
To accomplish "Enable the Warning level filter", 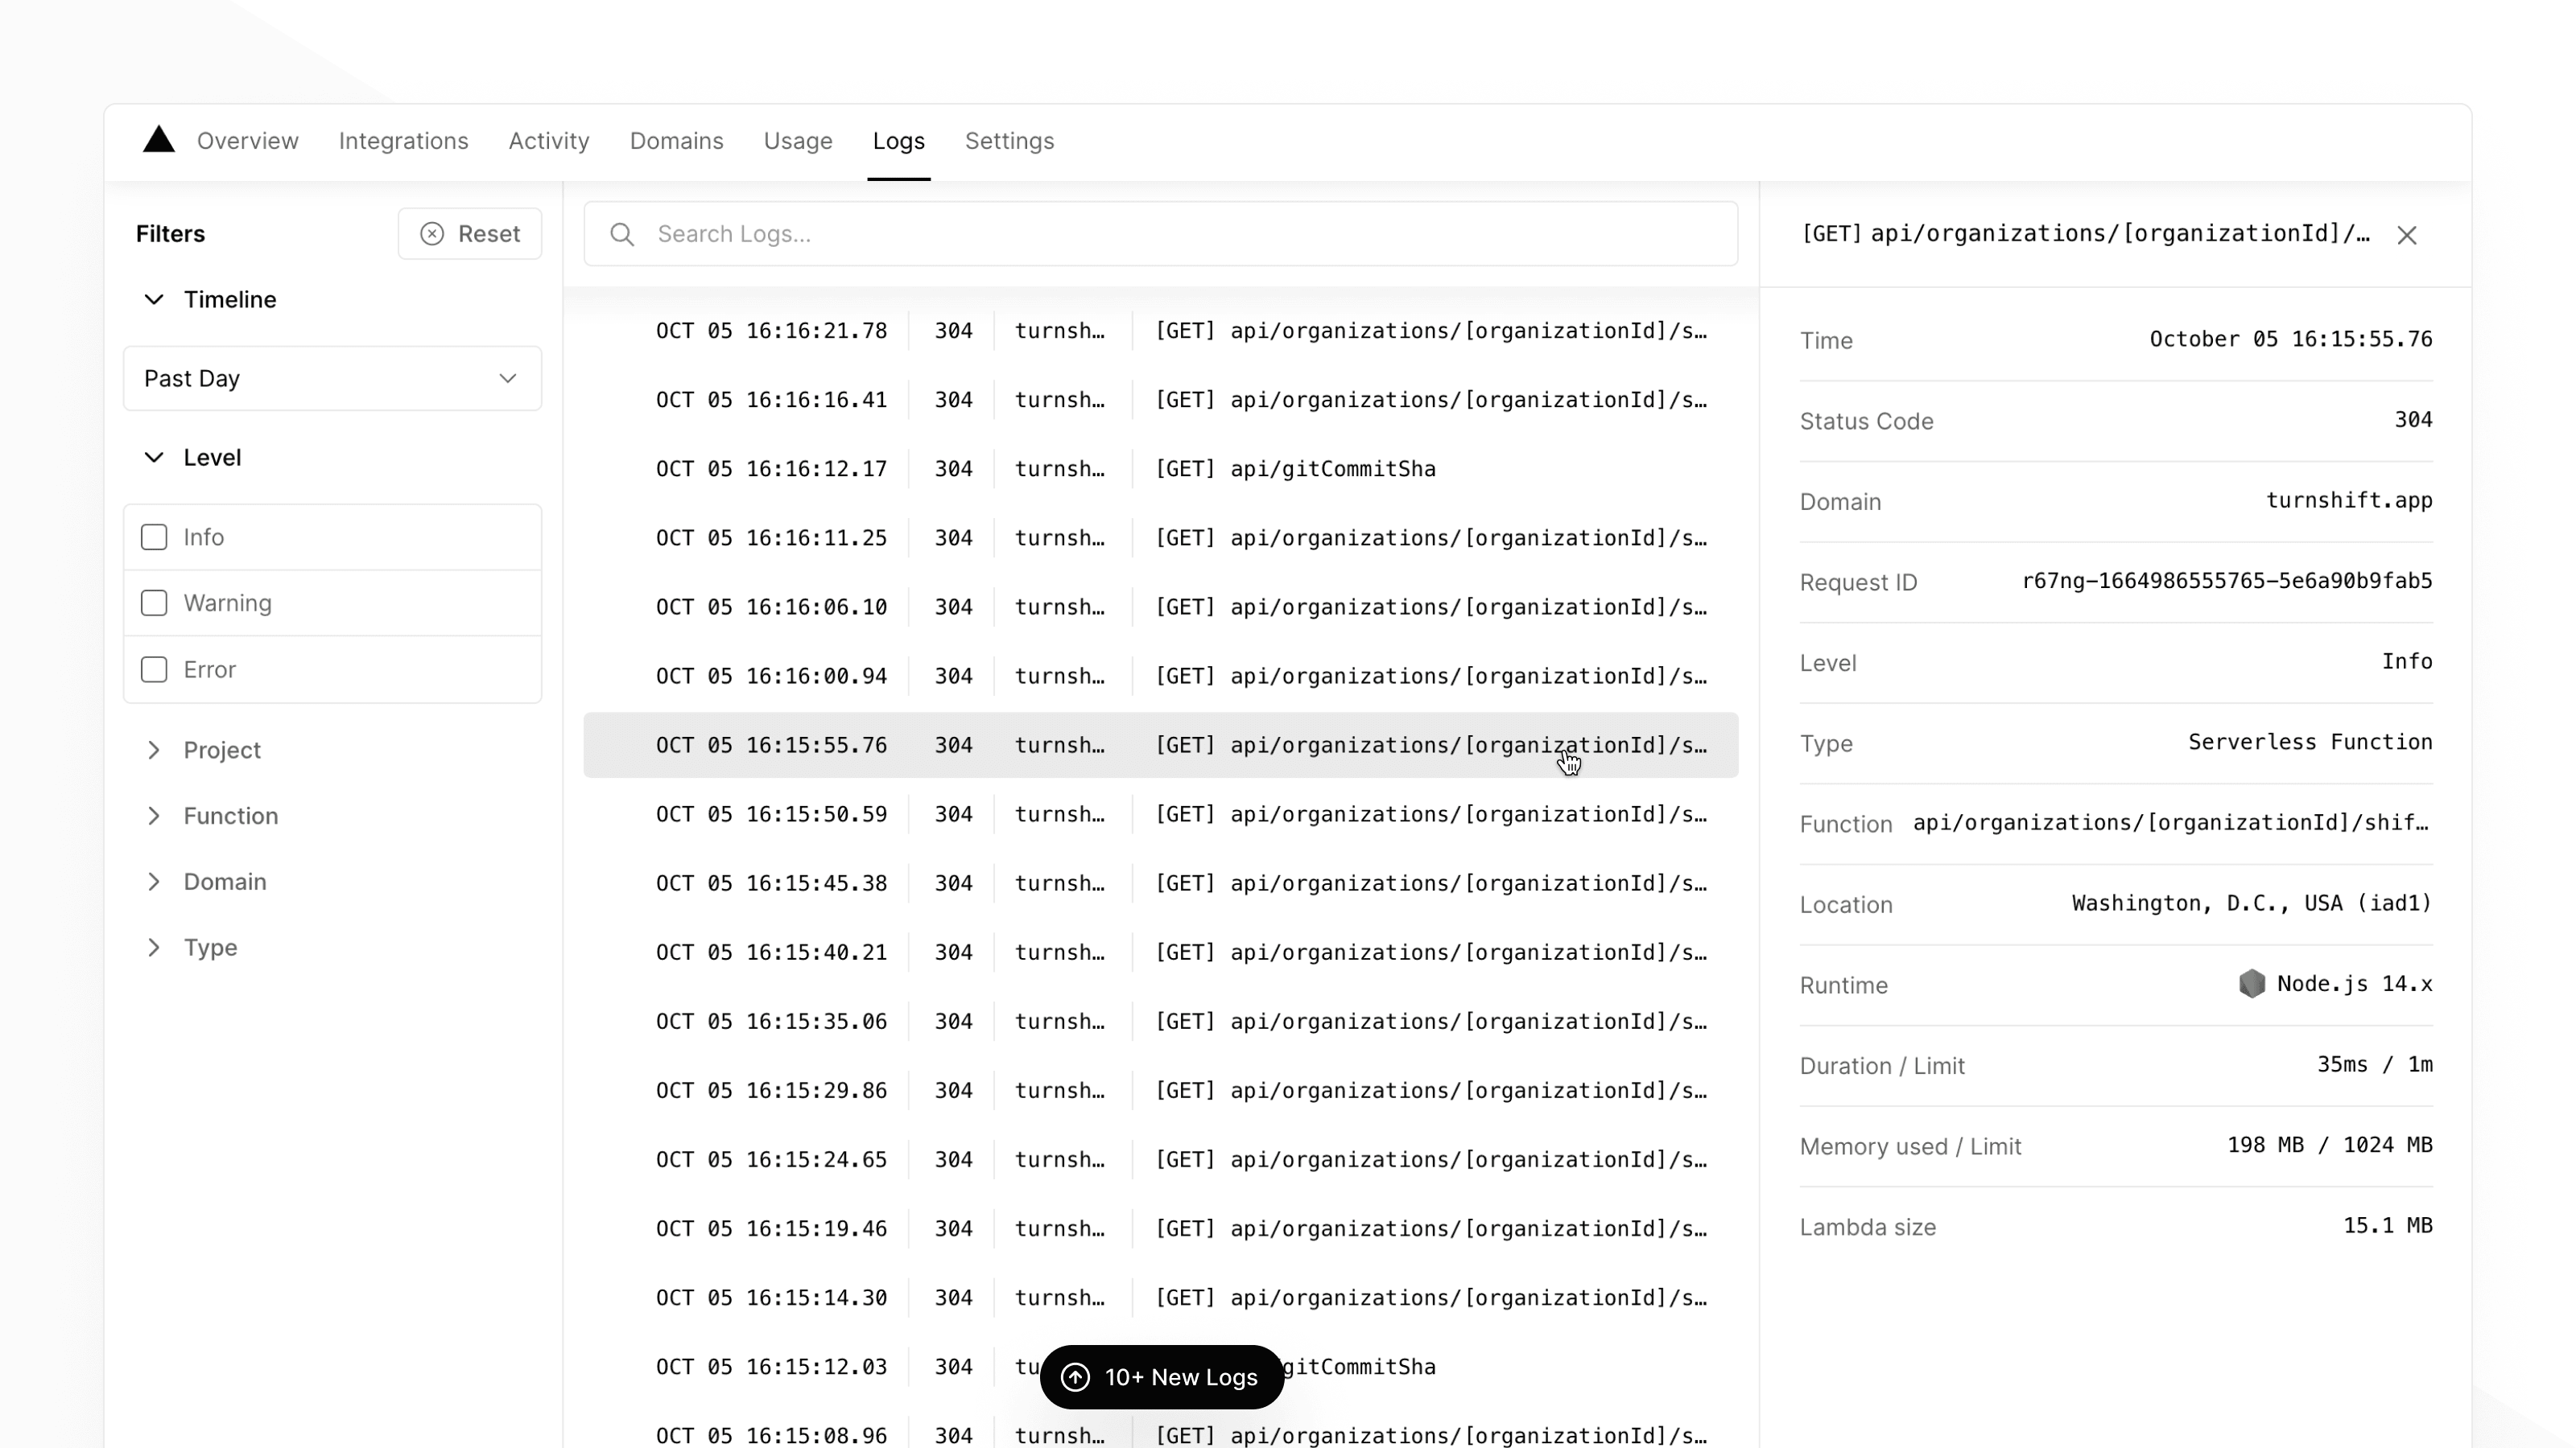I will point(154,603).
